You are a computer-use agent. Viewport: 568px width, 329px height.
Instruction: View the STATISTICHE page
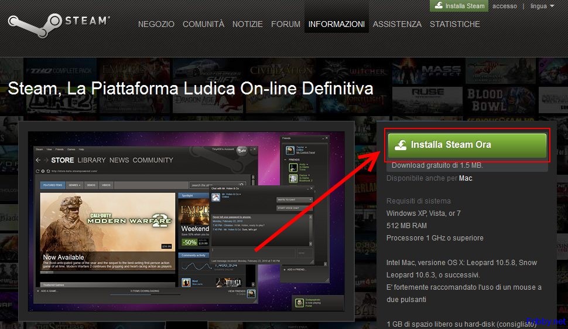[454, 24]
